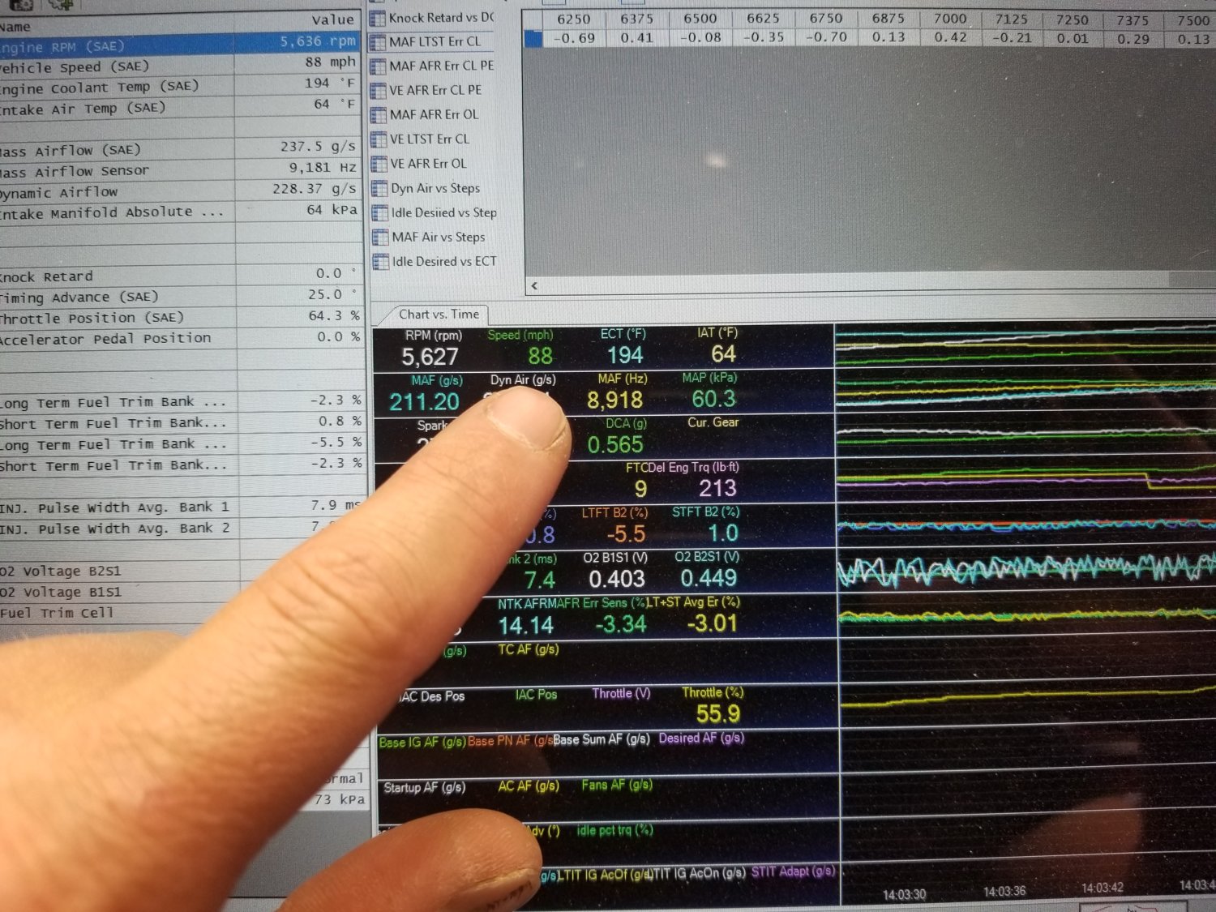The image size is (1216, 912).
Task: Select the Knock Retard row
Action: [180, 276]
